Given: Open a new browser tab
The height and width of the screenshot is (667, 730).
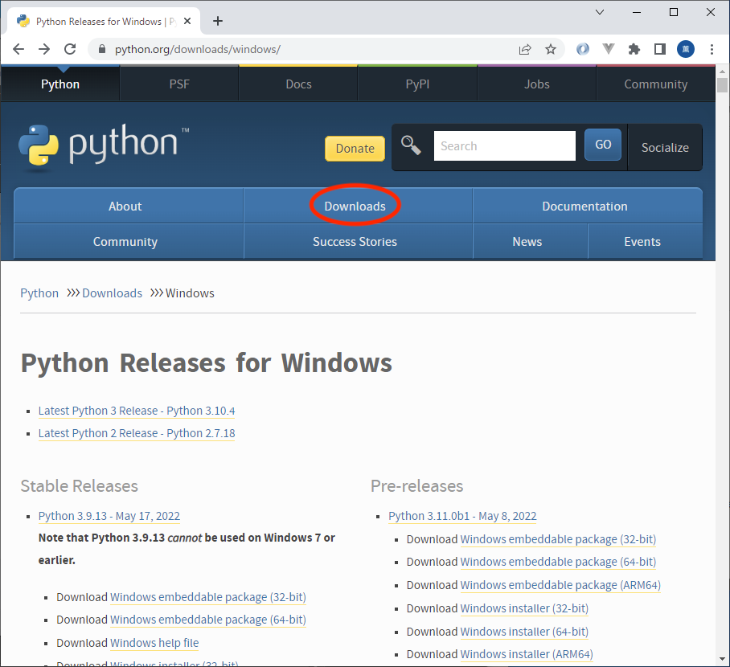Looking at the screenshot, I should click(217, 21).
